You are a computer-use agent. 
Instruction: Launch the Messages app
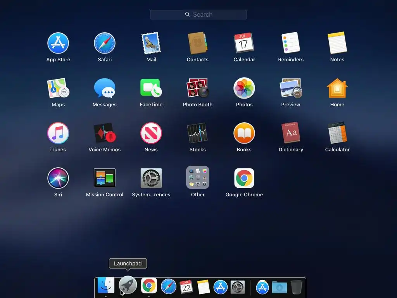click(x=105, y=88)
